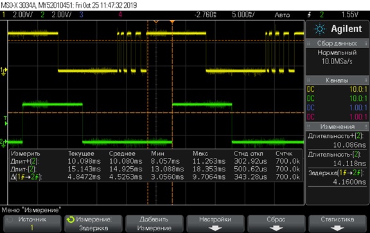Viewport: 370px width, 233px height.
Task: Open the Каналы panel header
Action: point(337,80)
